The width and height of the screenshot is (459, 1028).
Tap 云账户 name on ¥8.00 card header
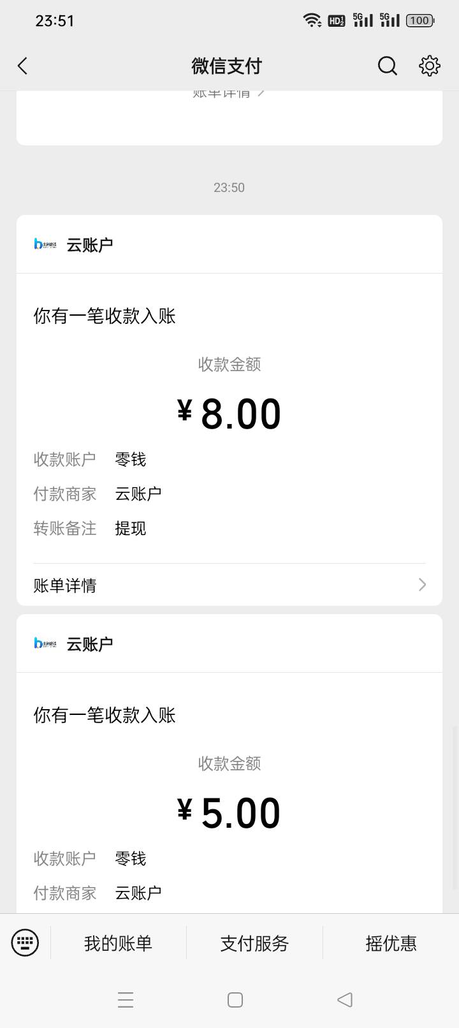(90, 245)
